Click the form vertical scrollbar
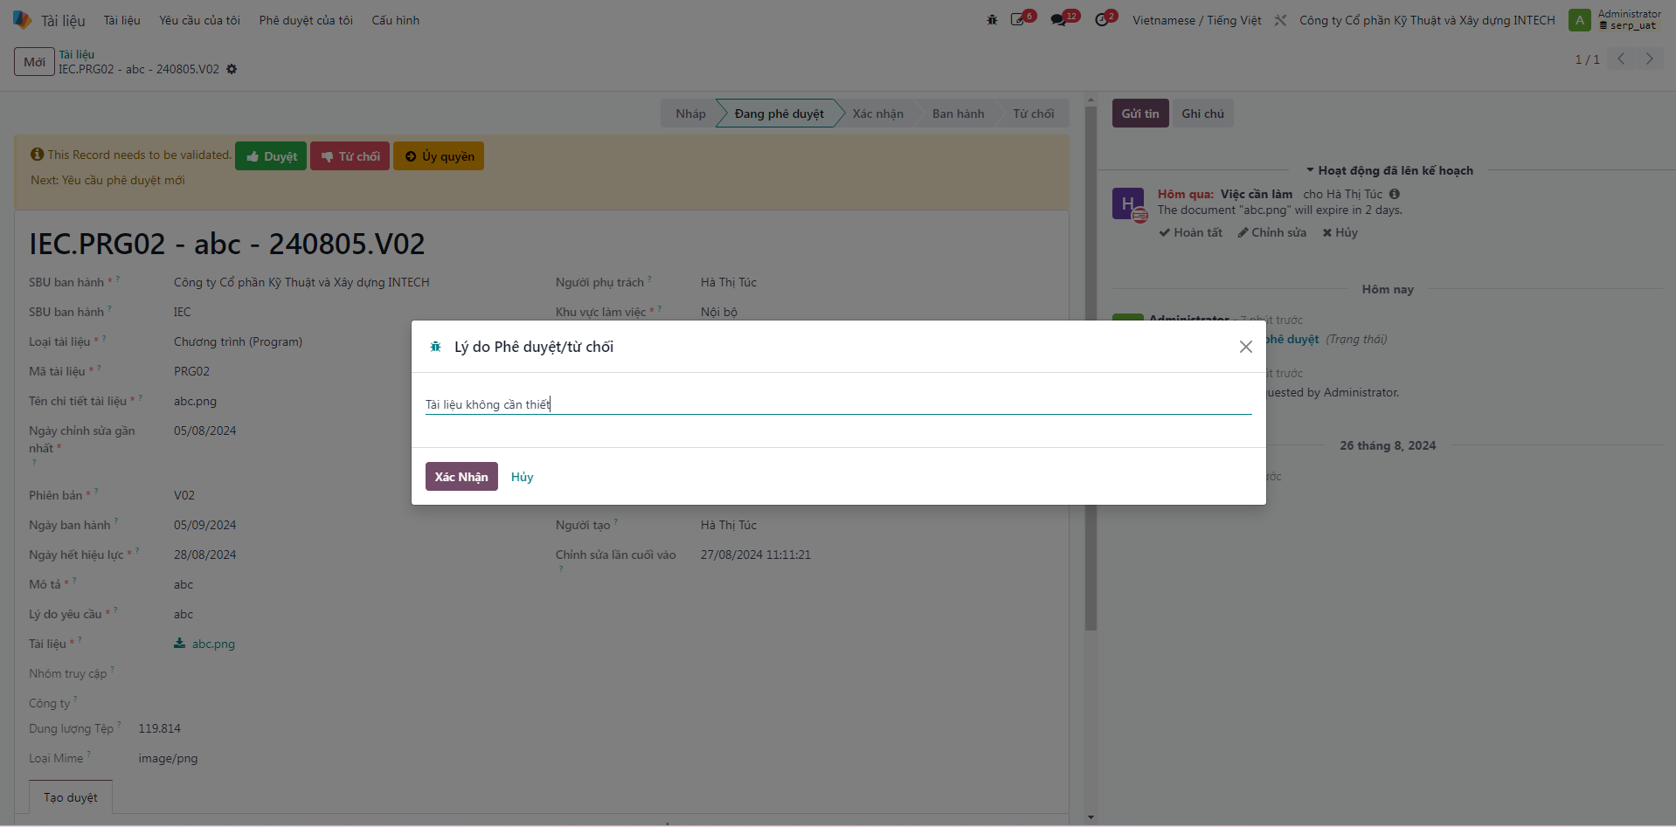1676x827 pixels. click(x=1091, y=367)
